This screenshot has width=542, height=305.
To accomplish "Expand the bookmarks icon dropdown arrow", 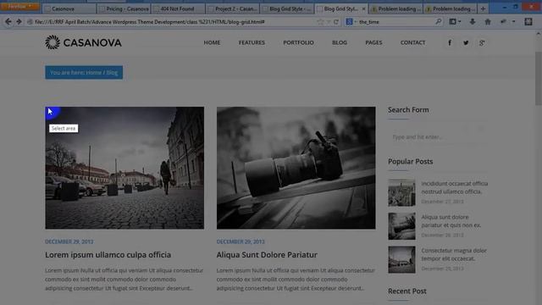I will [x=459, y=22].
